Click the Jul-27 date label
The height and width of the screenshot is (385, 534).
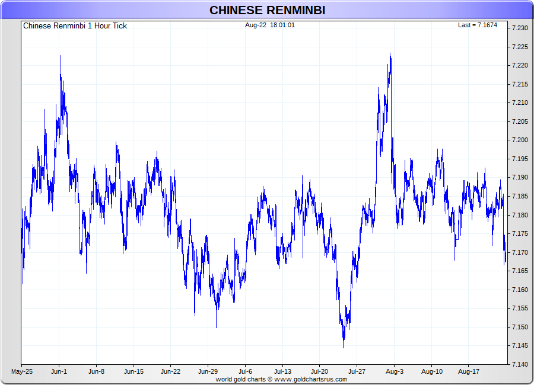[x=357, y=372]
